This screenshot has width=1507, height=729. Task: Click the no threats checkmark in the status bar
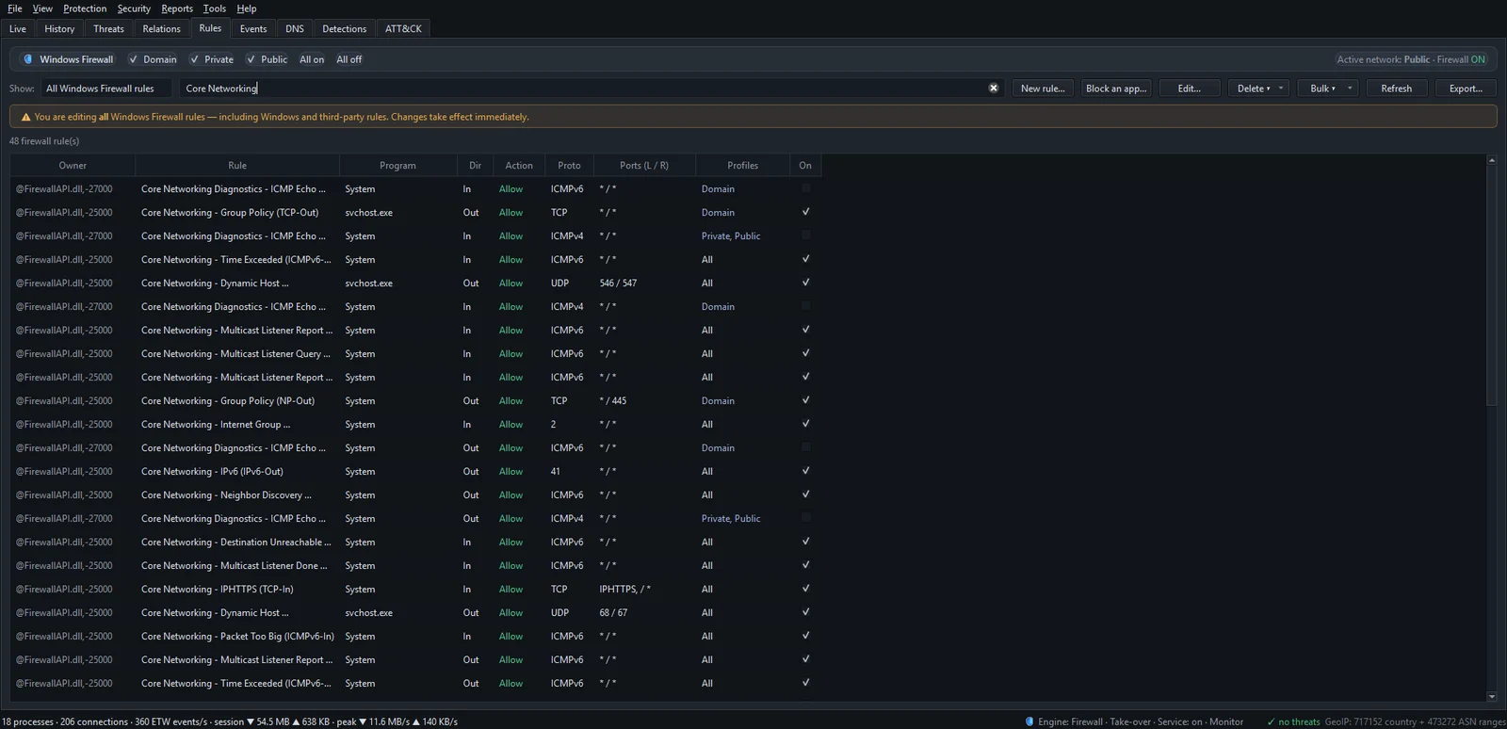point(1272,721)
